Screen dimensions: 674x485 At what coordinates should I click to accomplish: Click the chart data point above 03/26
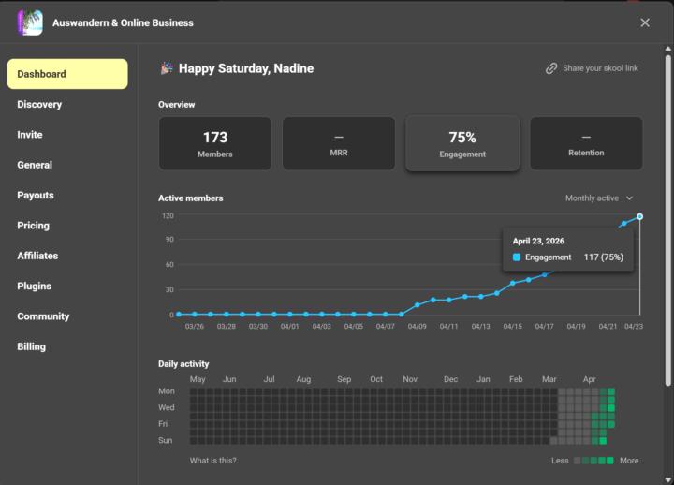click(195, 315)
